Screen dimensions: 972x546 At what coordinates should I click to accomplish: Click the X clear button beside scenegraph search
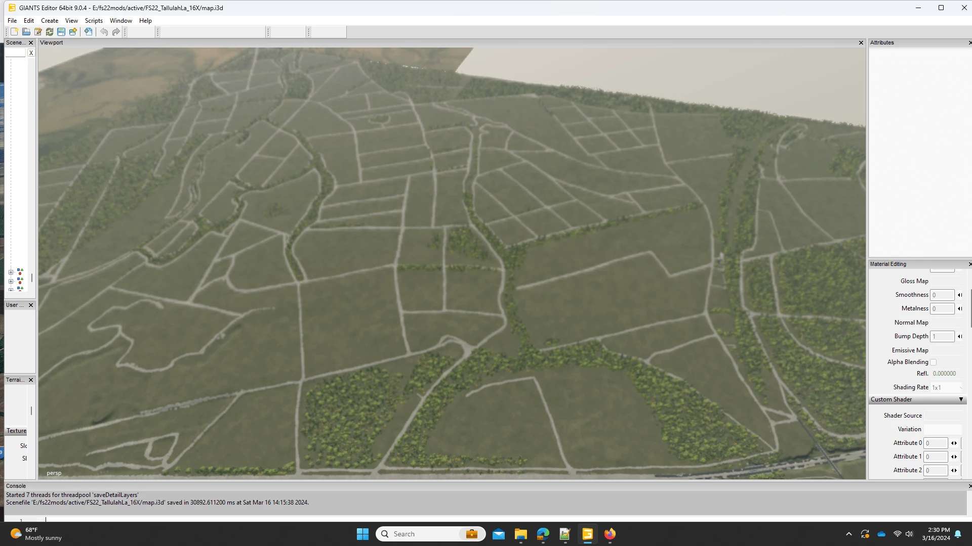coord(31,53)
